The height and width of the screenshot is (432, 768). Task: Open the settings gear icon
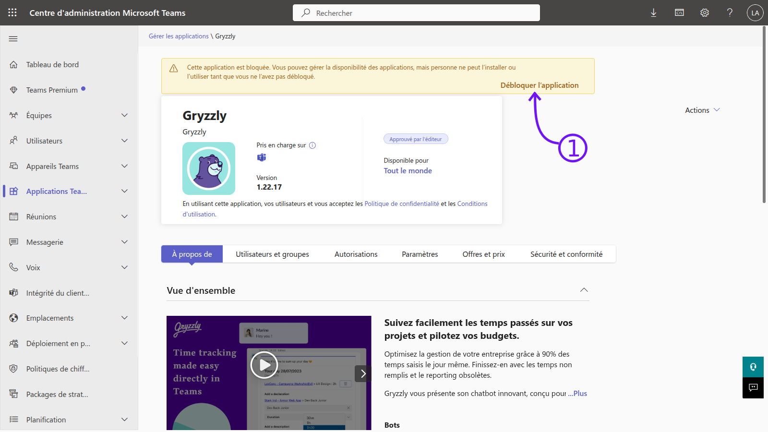(x=705, y=13)
